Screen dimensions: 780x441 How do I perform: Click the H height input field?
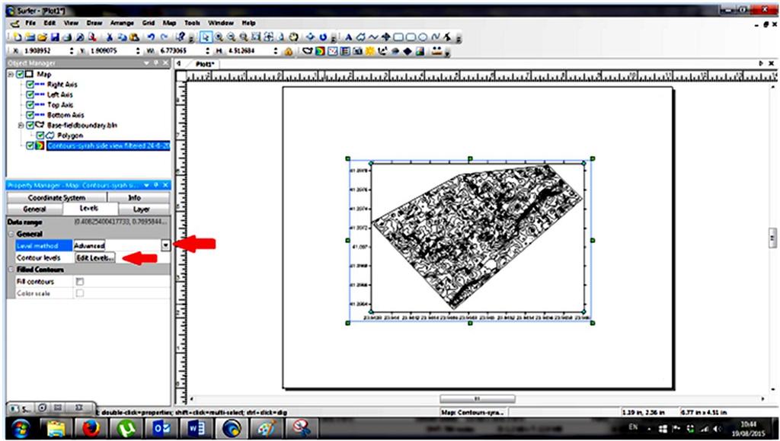tap(249, 51)
